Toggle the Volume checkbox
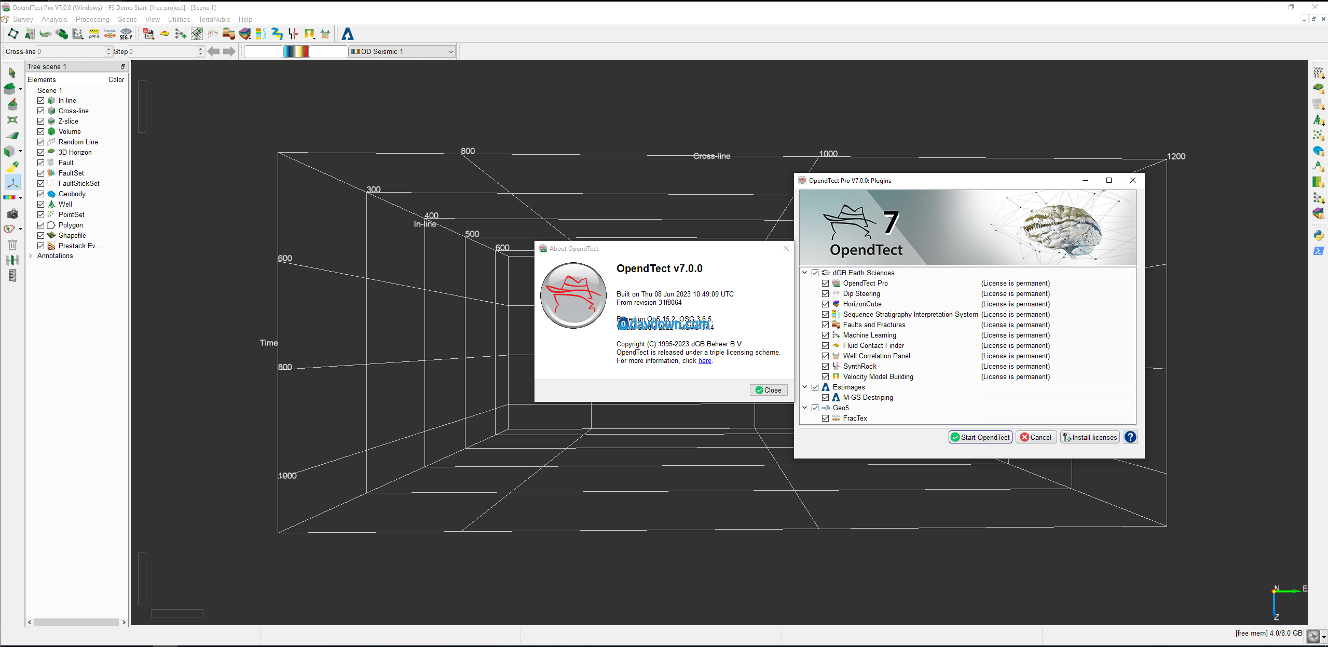Image resolution: width=1328 pixels, height=647 pixels. [x=41, y=131]
